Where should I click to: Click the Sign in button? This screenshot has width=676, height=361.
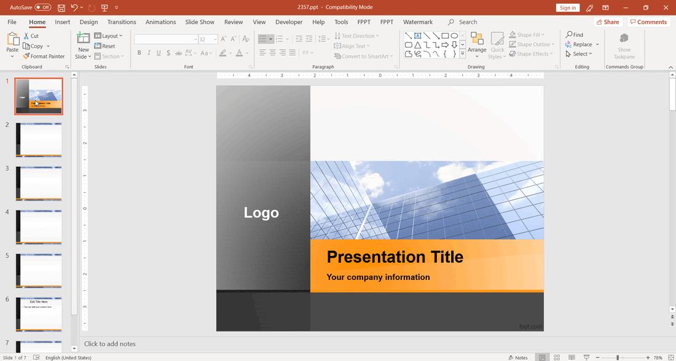point(567,8)
